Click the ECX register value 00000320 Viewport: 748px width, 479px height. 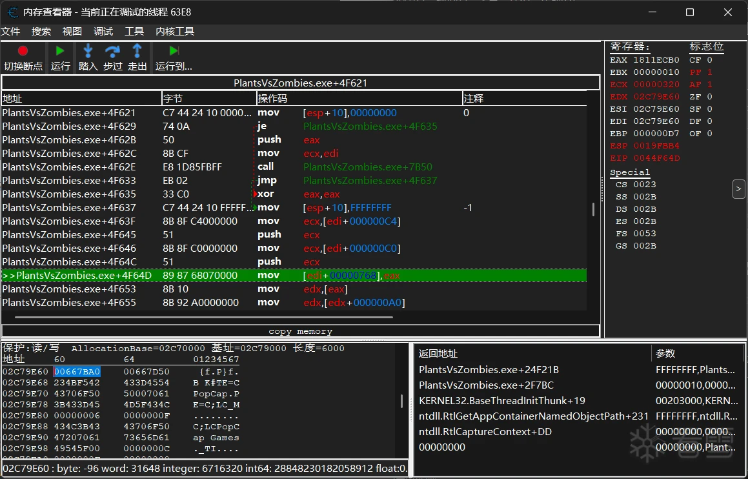(x=656, y=85)
